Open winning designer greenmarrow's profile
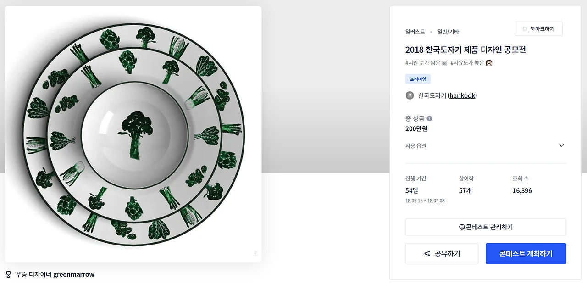The width and height of the screenshot is (587, 284). pos(74,274)
